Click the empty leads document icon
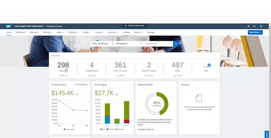 coord(199,98)
